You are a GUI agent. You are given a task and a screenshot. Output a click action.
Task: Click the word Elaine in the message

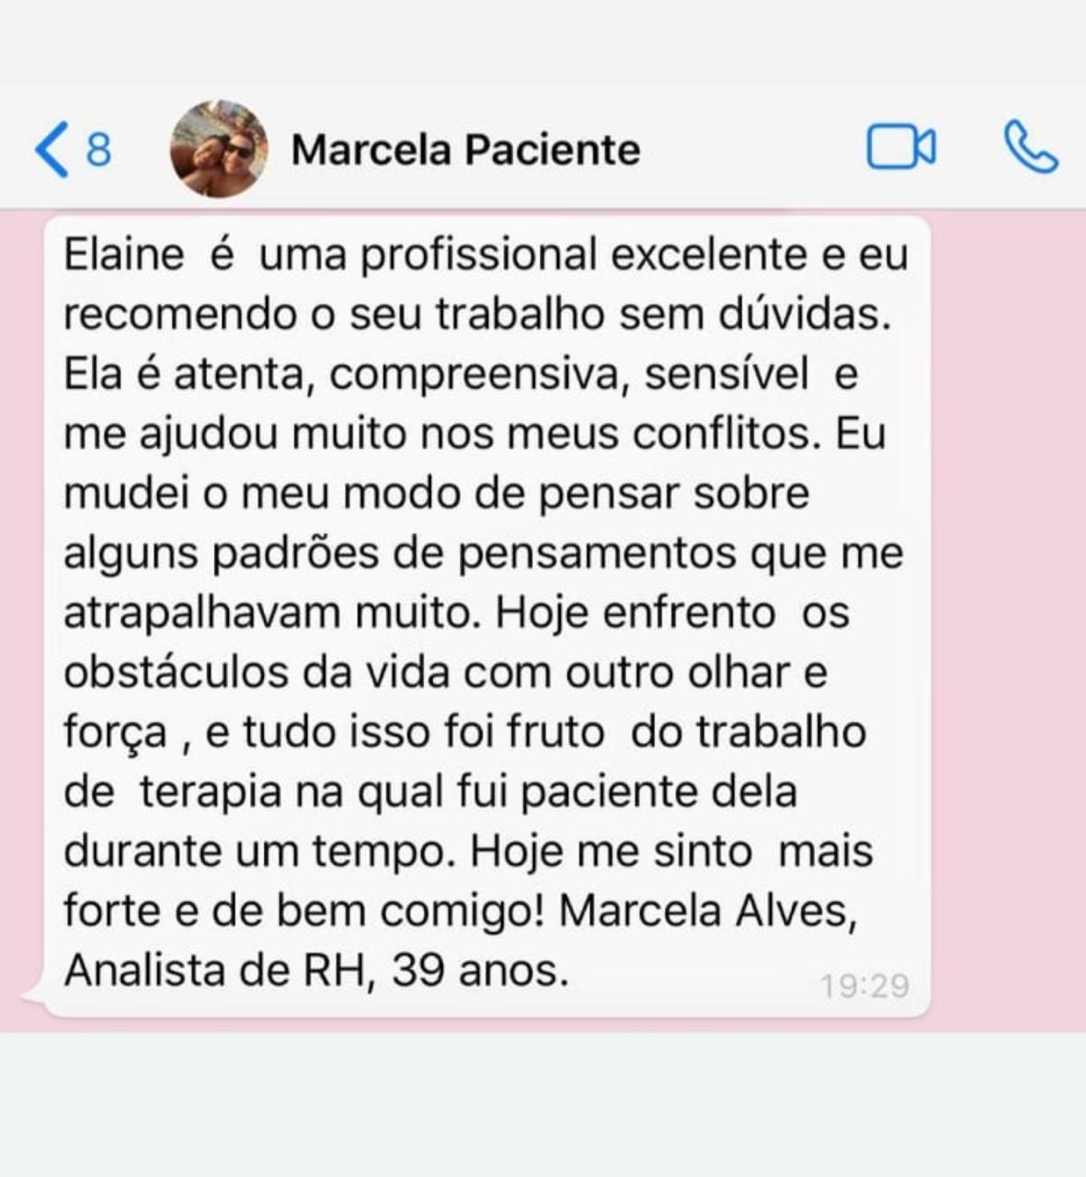(x=124, y=255)
